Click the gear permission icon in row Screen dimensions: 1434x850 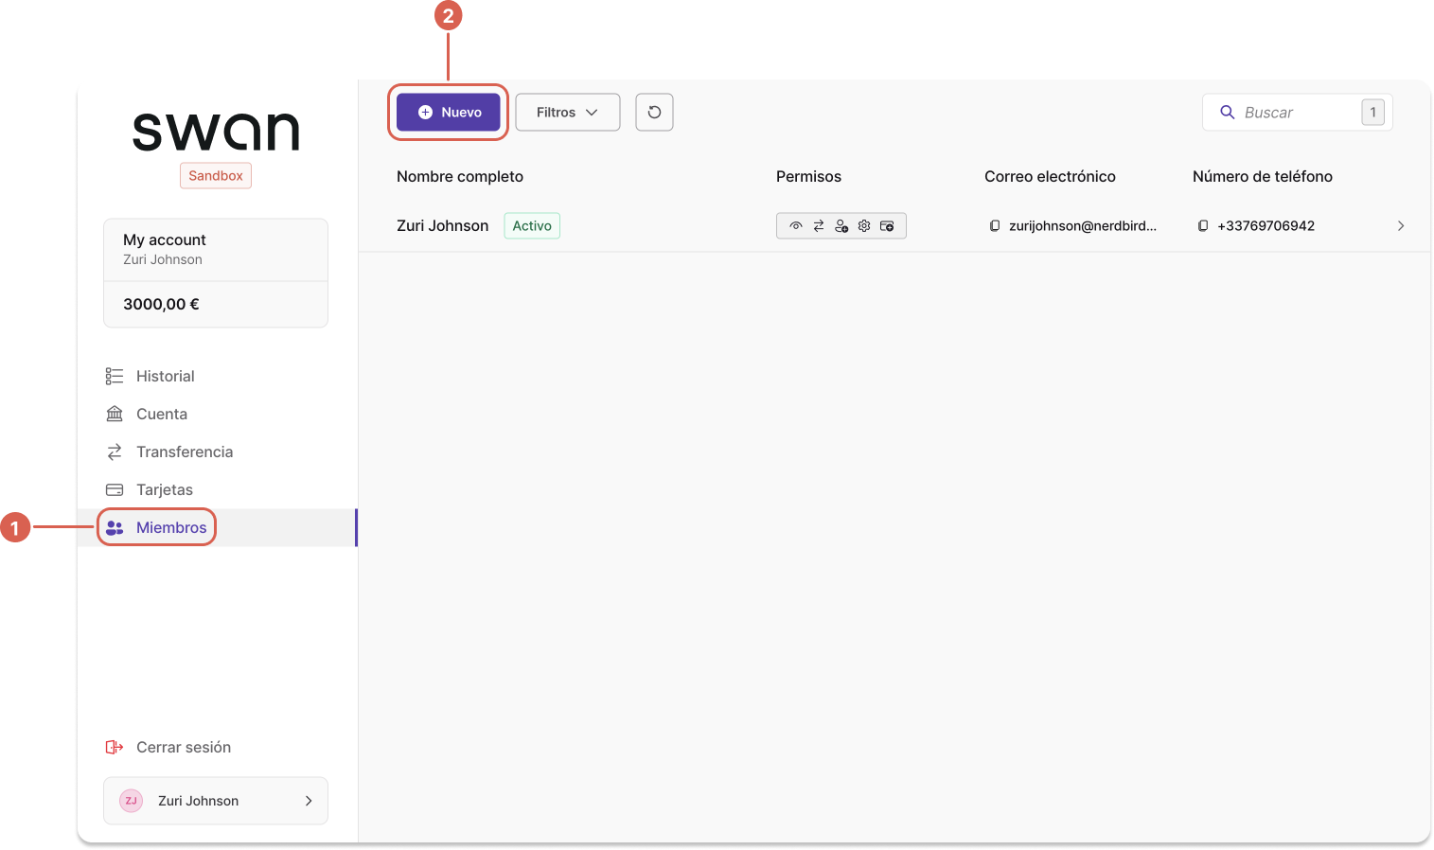pyautogui.click(x=864, y=226)
